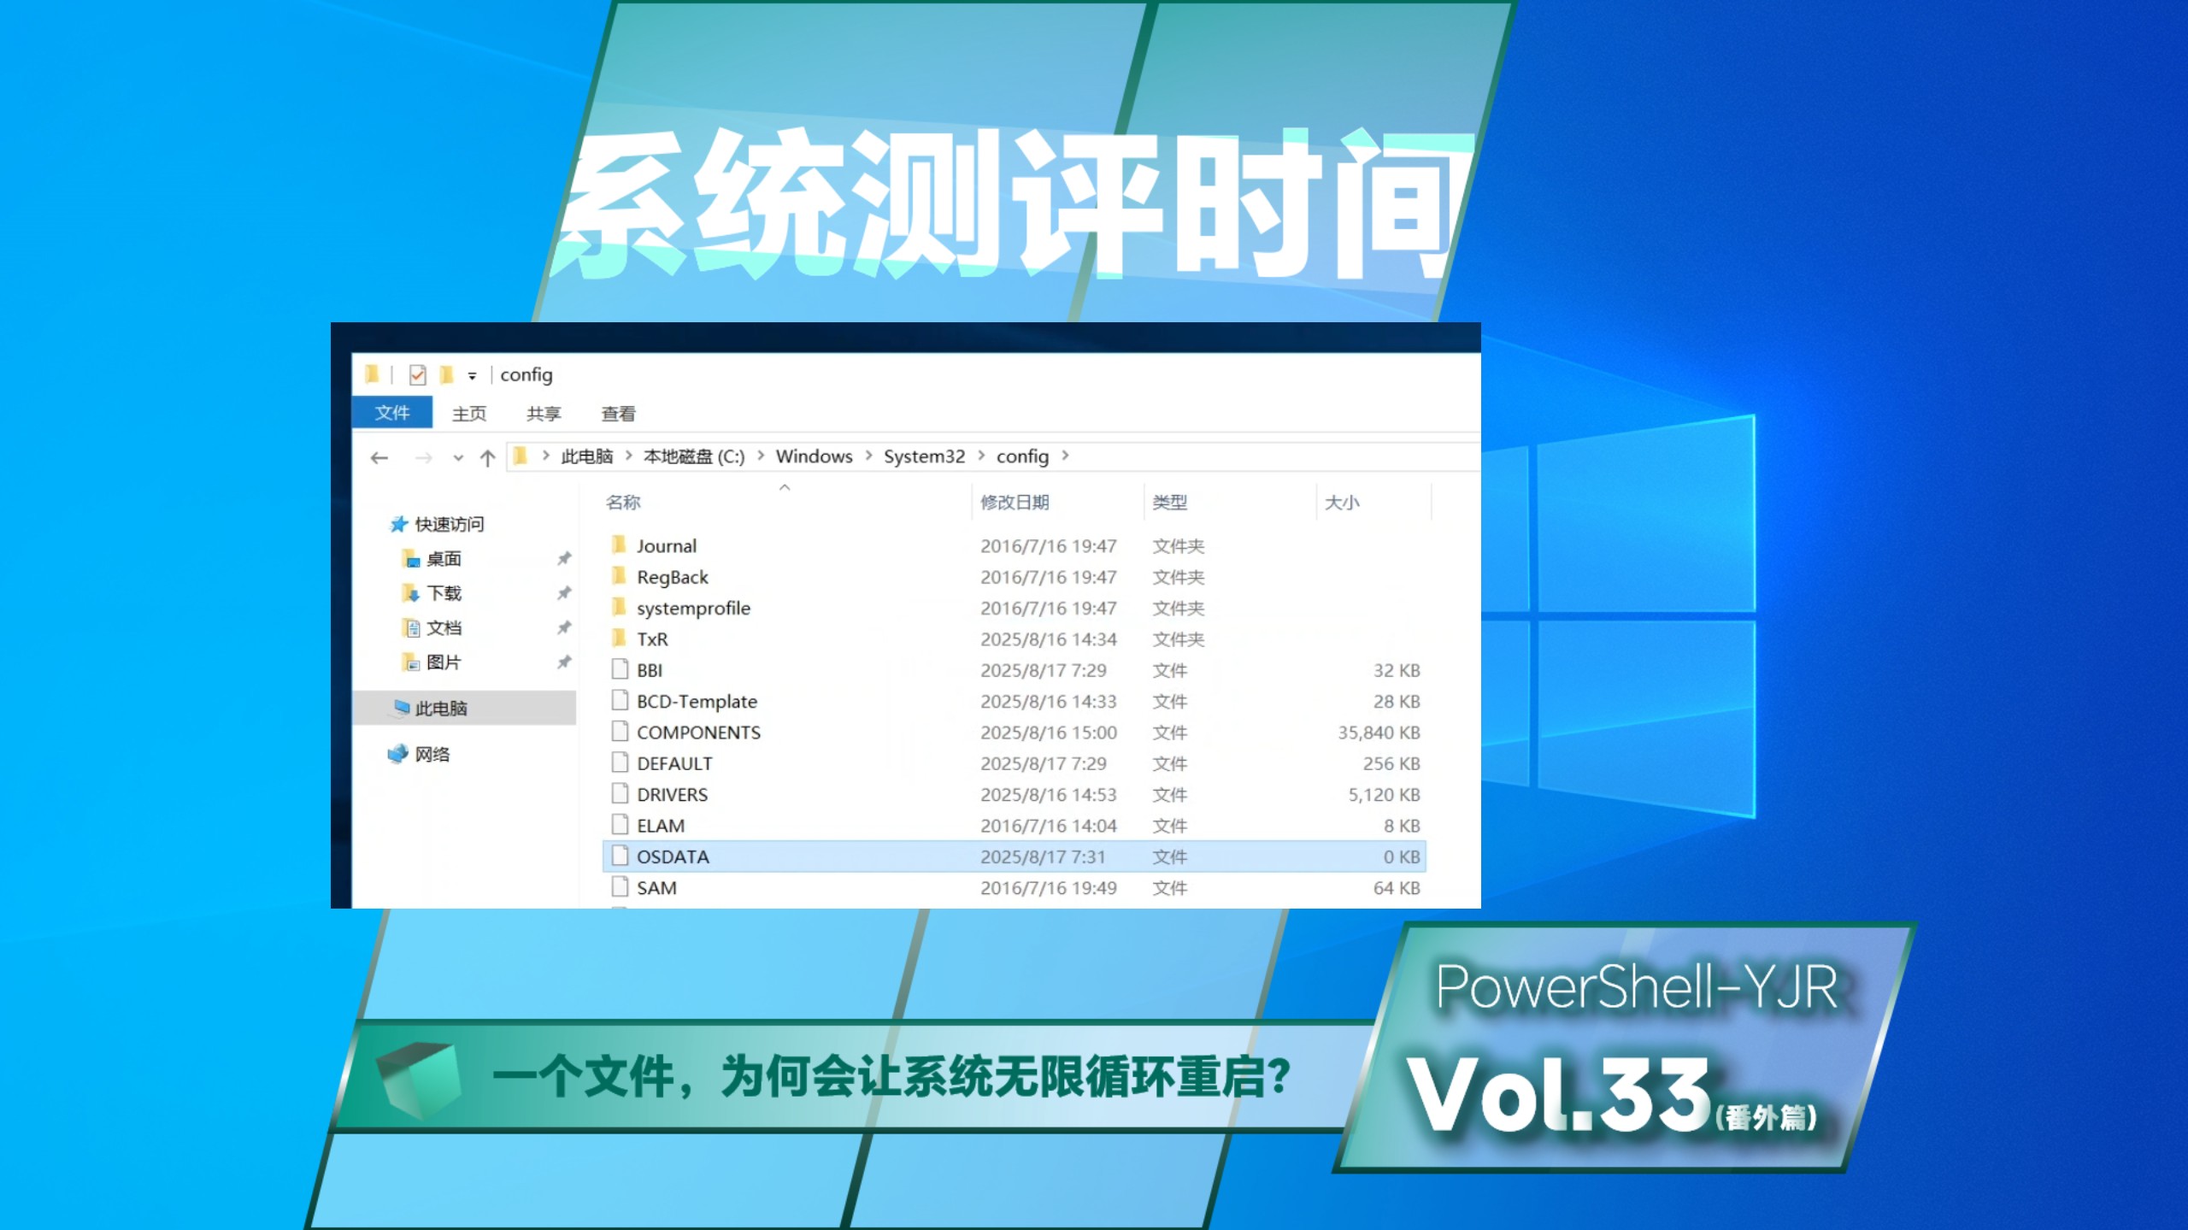Click the Properties checkmark icon in title bar
Screen dimensions: 2188x1230
418,374
